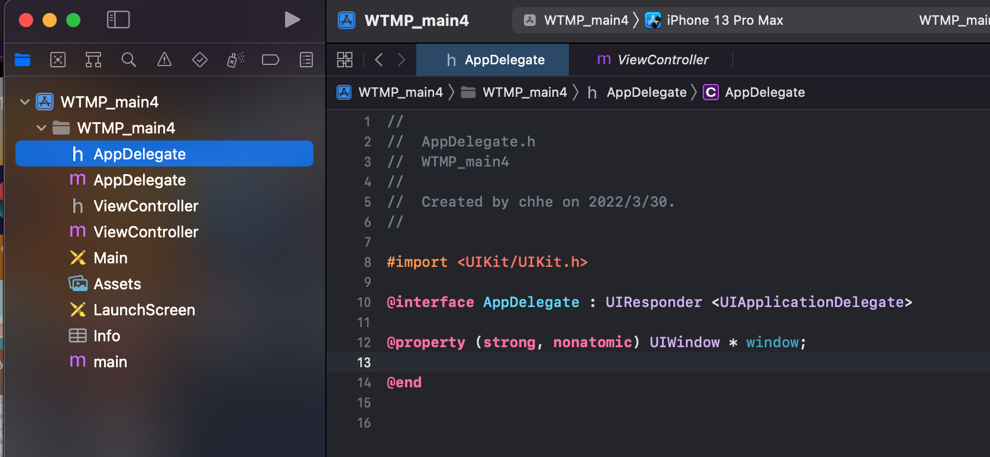Open the Issue navigator warning icon
Viewport: 990px width, 457px height.
click(x=164, y=60)
